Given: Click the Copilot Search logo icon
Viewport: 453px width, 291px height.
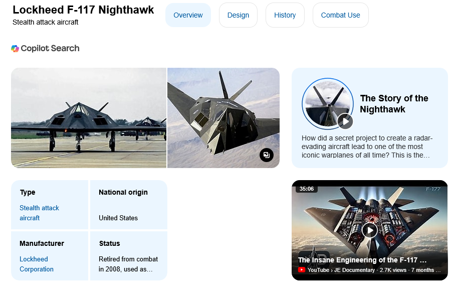Looking at the screenshot, I should point(15,49).
